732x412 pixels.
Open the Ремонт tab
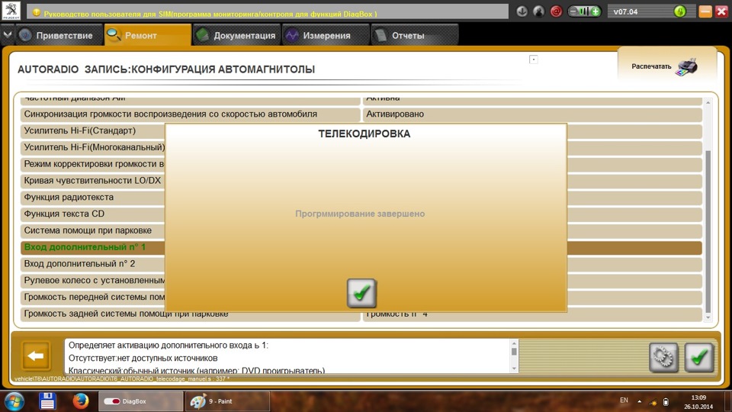click(148, 35)
